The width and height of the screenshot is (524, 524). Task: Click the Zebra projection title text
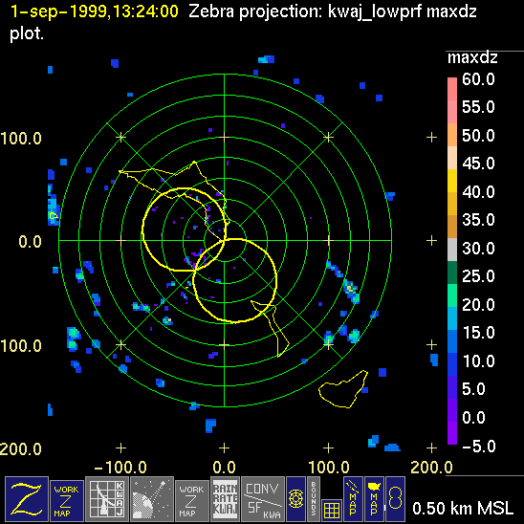tap(332, 12)
